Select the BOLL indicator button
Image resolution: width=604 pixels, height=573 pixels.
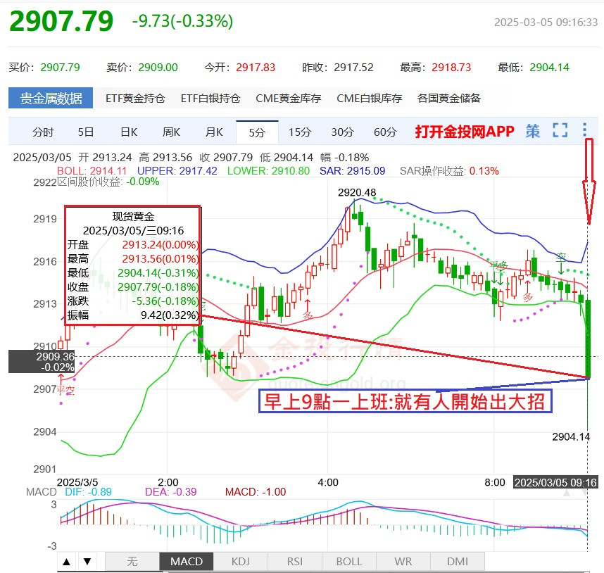(x=349, y=562)
